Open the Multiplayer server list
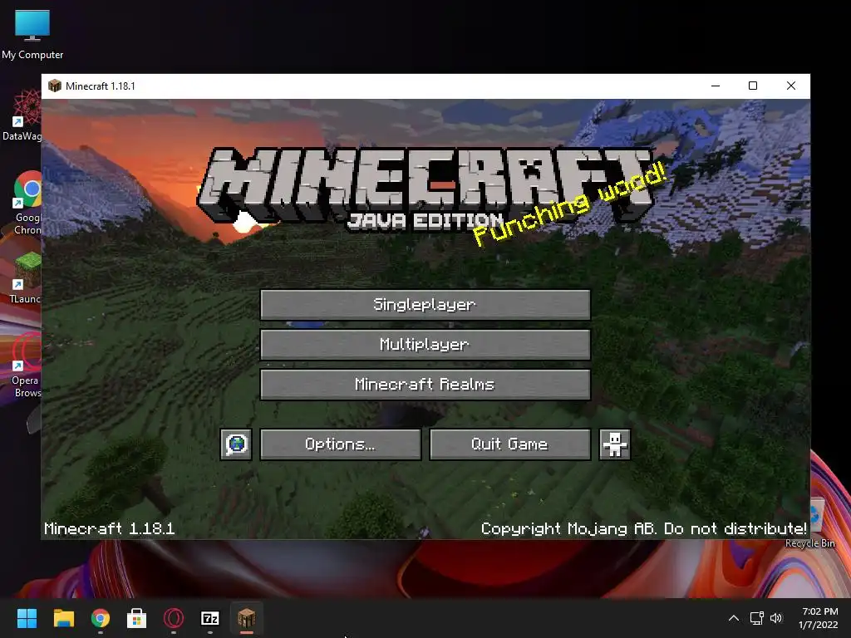This screenshot has height=638, width=851. pos(425,345)
